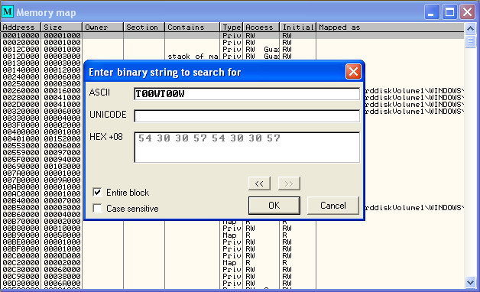Select the row at address 00AB0000
480x292 pixels.
[42, 187]
